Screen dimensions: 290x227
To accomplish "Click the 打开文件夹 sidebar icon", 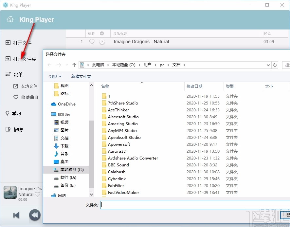I will (9, 59).
